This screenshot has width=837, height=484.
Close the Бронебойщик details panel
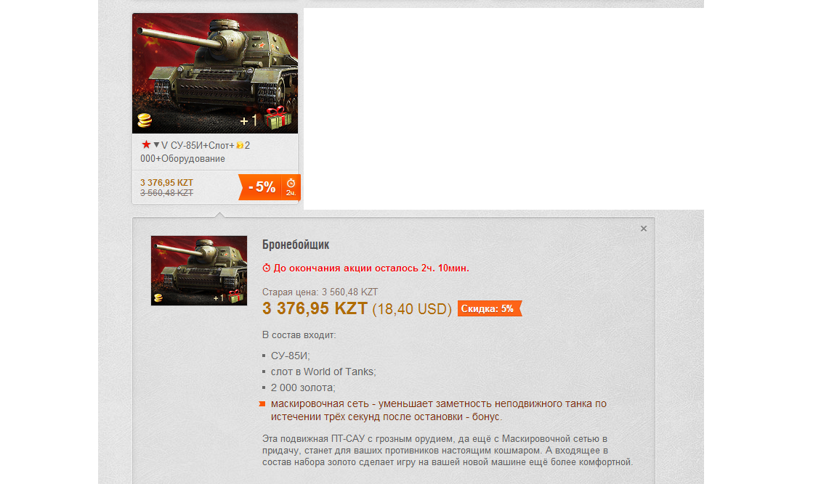point(644,229)
